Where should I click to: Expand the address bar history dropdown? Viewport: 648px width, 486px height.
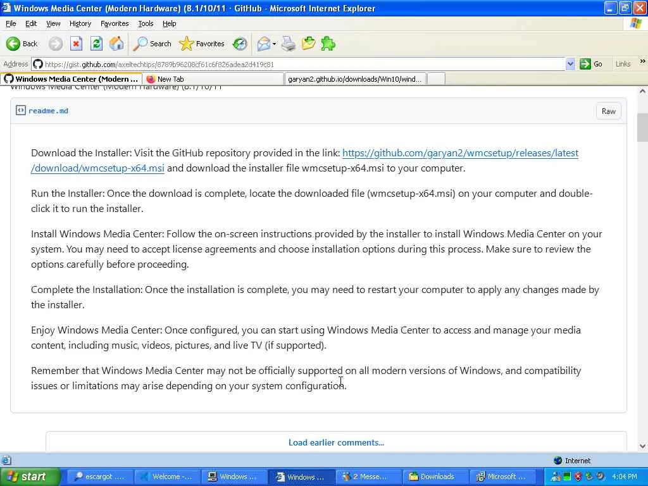pos(570,64)
